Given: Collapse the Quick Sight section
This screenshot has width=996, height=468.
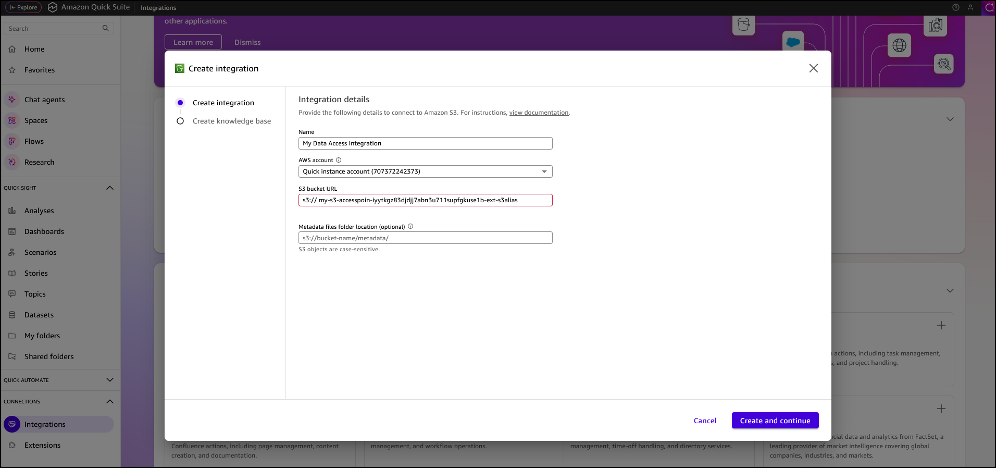Looking at the screenshot, I should point(110,188).
